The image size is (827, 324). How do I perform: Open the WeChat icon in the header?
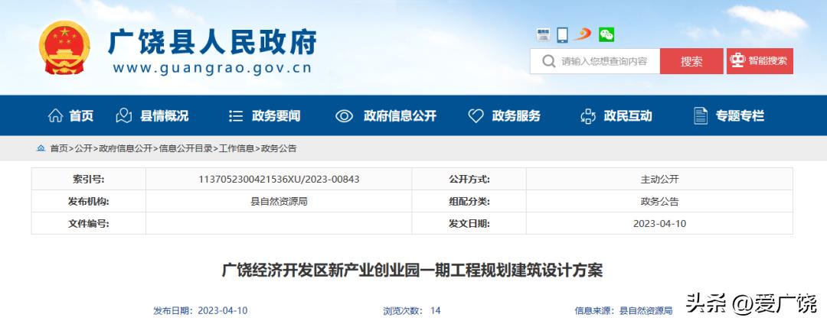(606, 34)
